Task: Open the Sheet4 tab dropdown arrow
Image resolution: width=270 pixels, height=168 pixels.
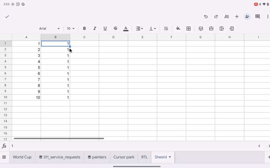Action: tap(170, 157)
